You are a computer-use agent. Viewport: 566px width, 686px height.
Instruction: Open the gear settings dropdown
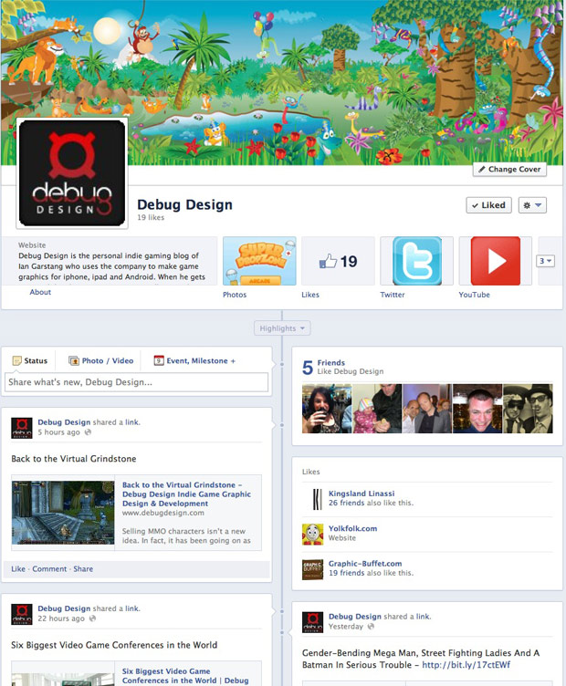(532, 205)
